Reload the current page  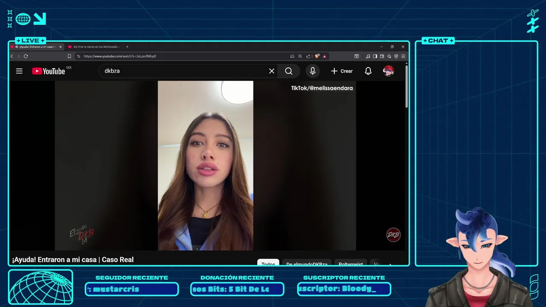(x=26, y=56)
